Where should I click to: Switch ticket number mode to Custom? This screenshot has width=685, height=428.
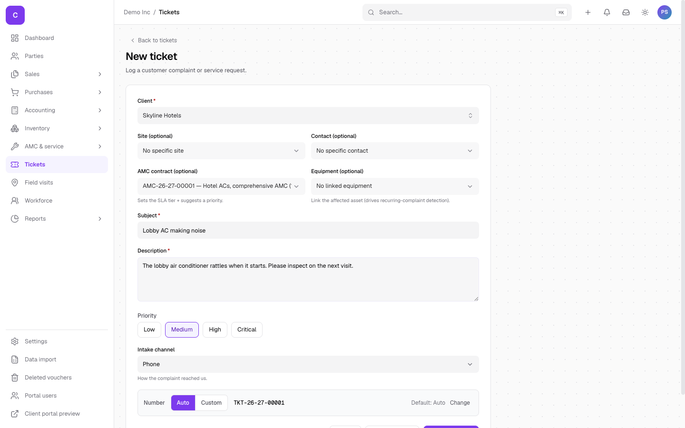point(211,403)
